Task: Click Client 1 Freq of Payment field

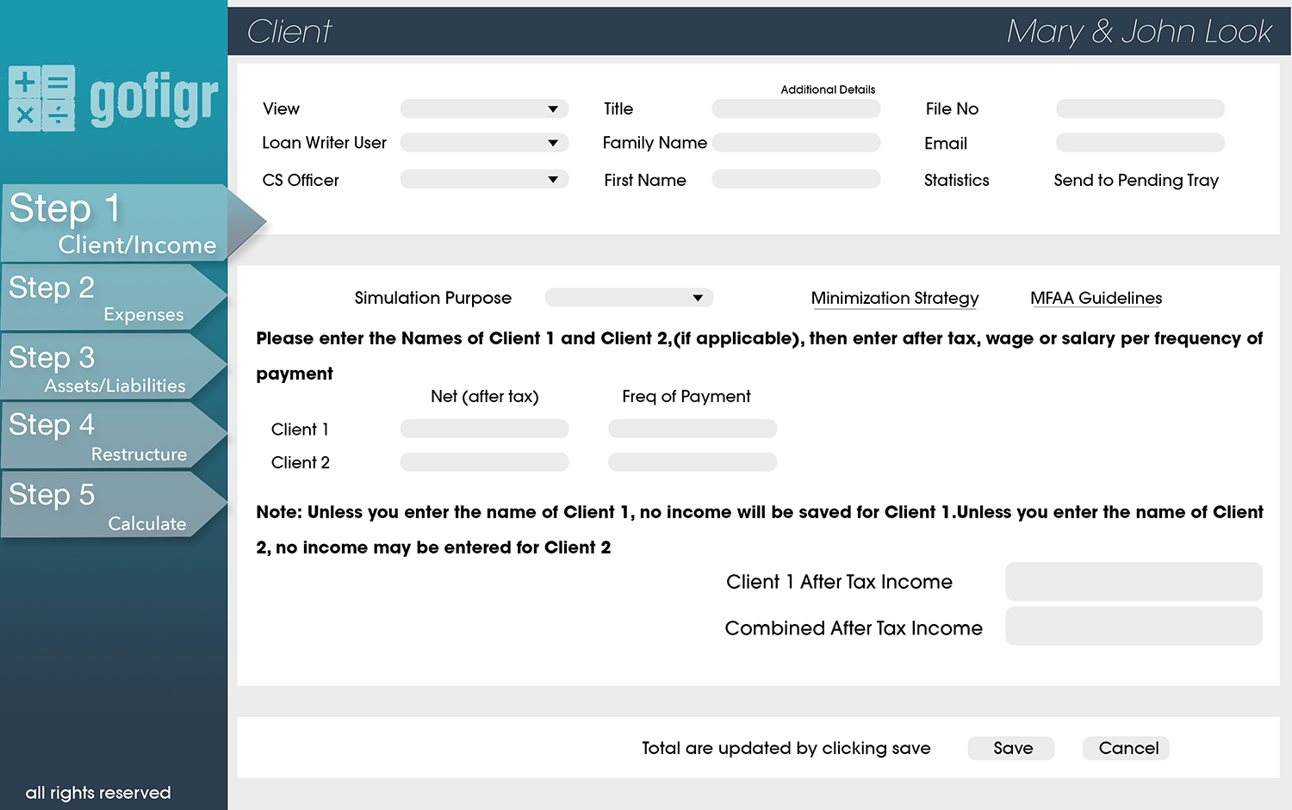Action: [693, 429]
